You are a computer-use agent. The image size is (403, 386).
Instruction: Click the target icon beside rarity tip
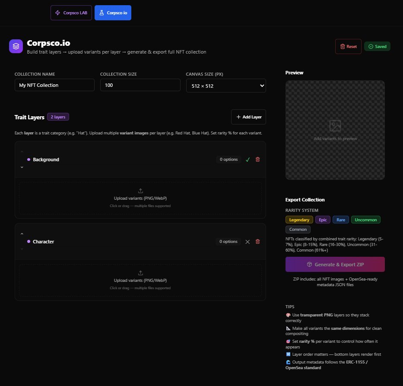[x=288, y=341]
